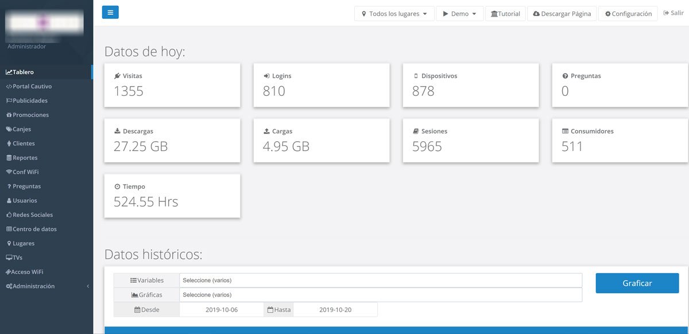689x334 pixels.
Task: Log out using the Salir link
Action: coord(673,13)
